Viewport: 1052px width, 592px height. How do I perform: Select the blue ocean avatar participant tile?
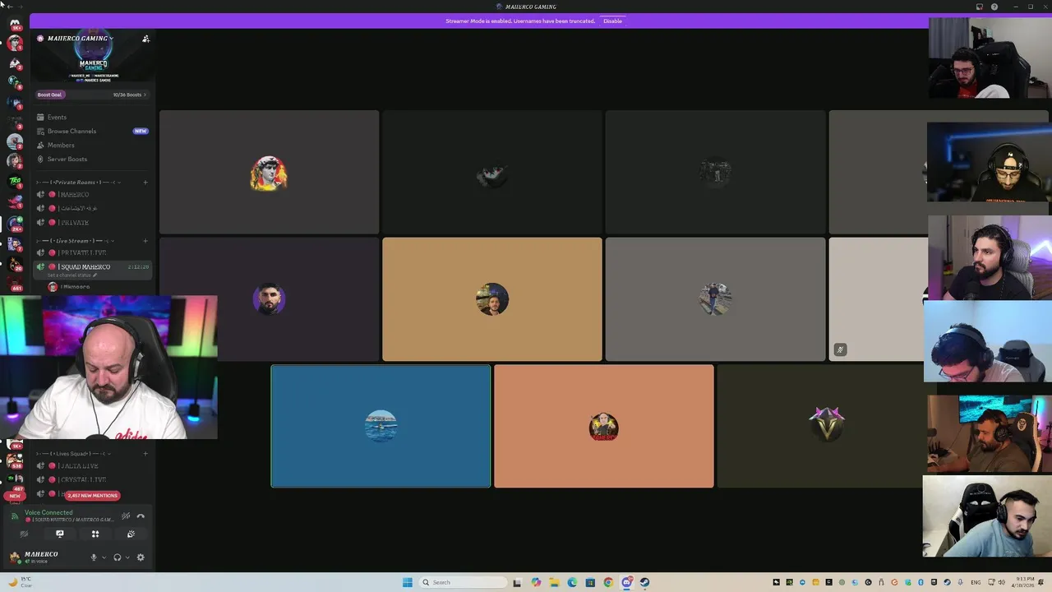point(381,426)
